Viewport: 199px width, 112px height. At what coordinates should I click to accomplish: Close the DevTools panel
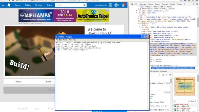click(x=197, y=4)
